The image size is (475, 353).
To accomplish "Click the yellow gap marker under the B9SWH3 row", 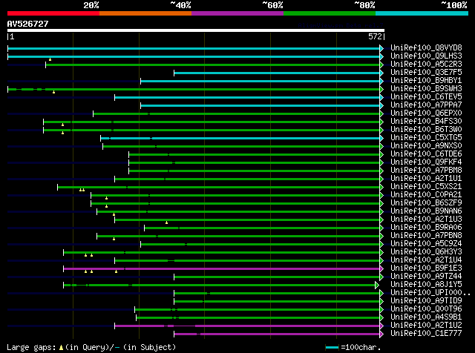I will click(53, 92).
